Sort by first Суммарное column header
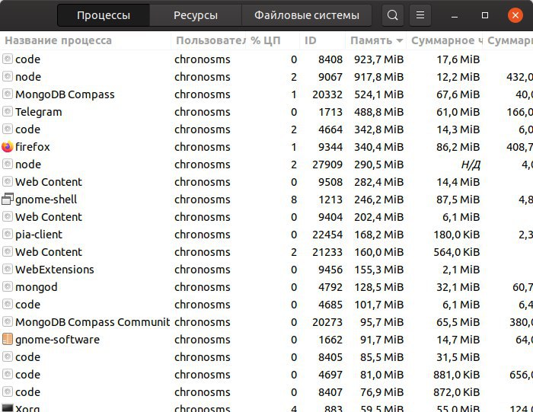The image size is (533, 412). point(445,40)
